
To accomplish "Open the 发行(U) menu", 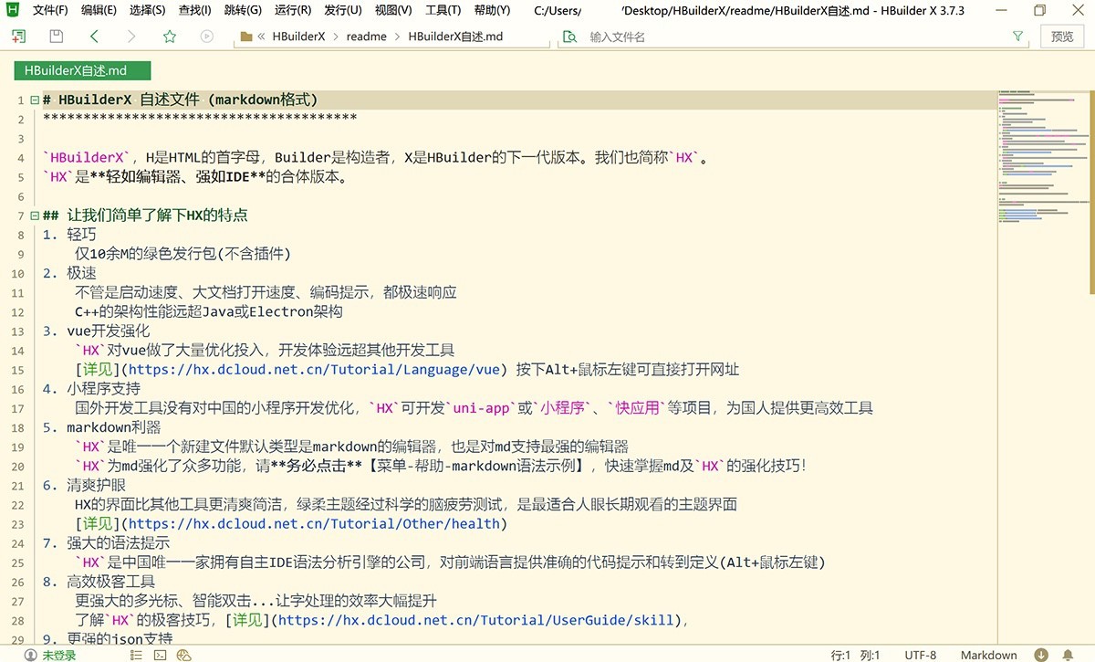I will (x=342, y=11).
